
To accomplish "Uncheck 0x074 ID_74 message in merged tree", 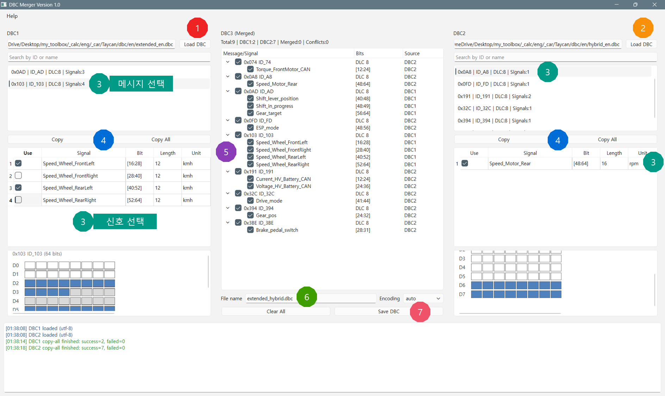I will pyautogui.click(x=238, y=62).
